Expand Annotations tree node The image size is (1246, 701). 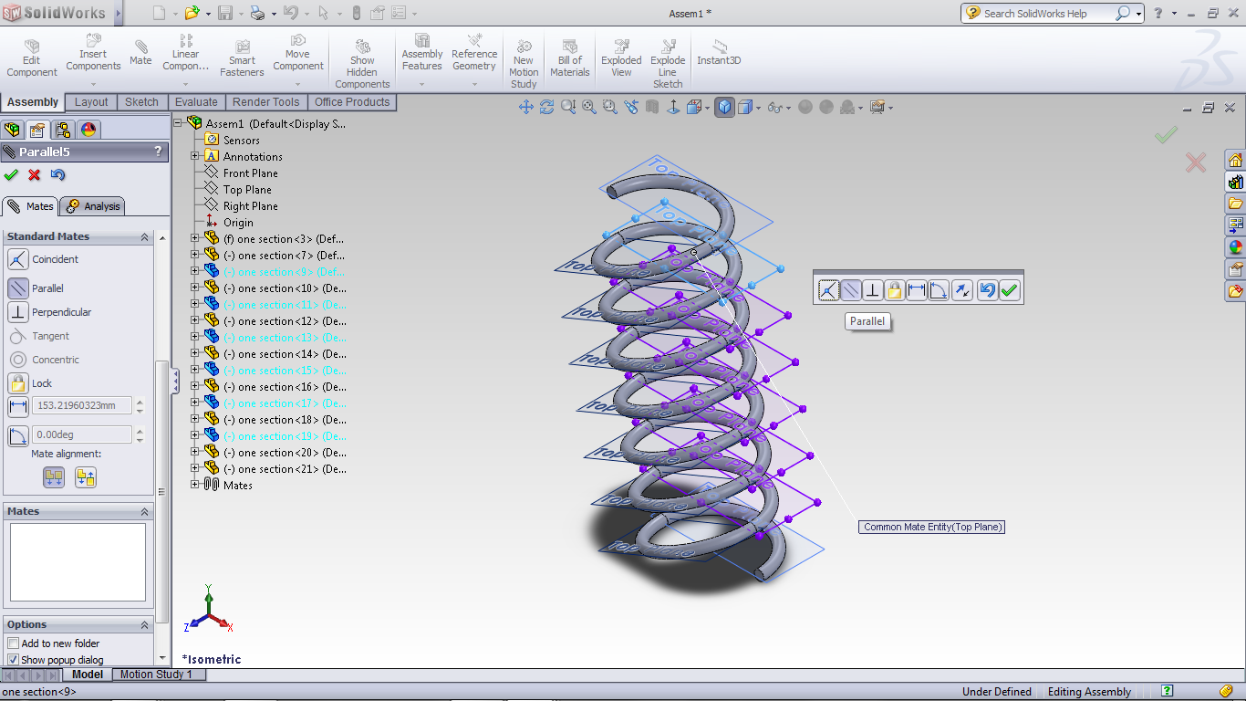[194, 157]
